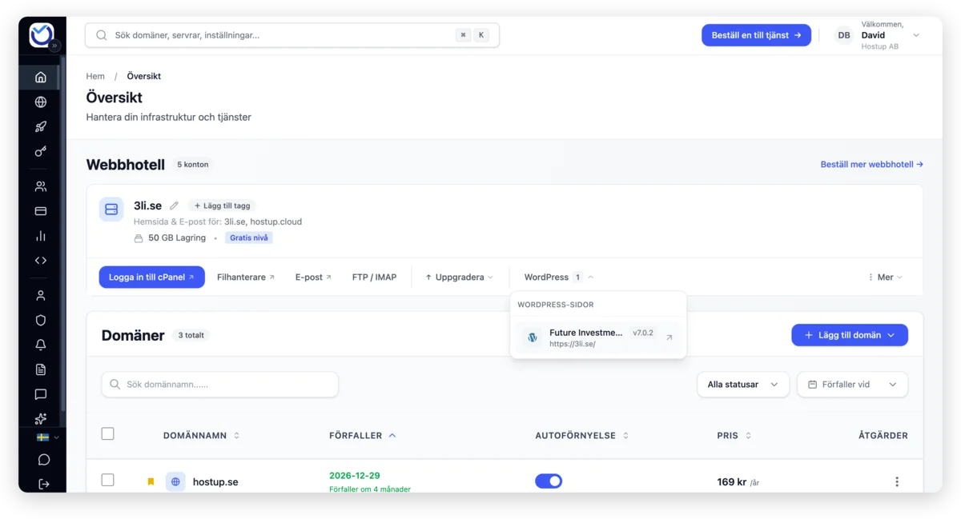
Task: Toggle auto-renewal for hostup.se
Action: (x=549, y=481)
